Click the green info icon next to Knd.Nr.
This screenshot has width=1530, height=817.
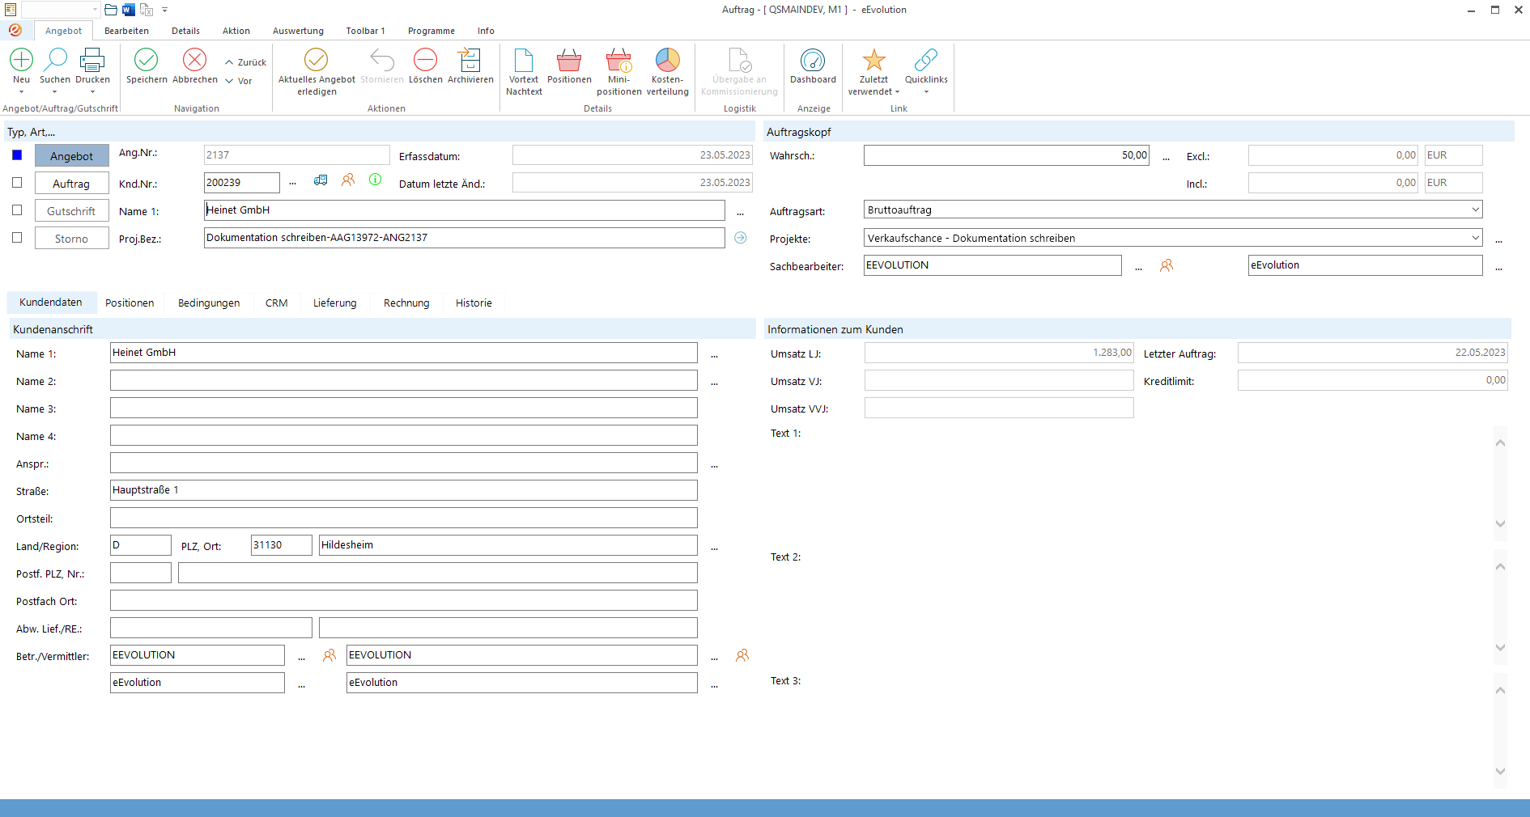tap(376, 180)
